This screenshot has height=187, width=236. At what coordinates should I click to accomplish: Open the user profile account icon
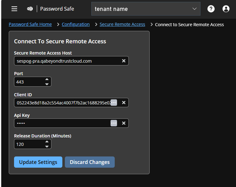[226, 9]
